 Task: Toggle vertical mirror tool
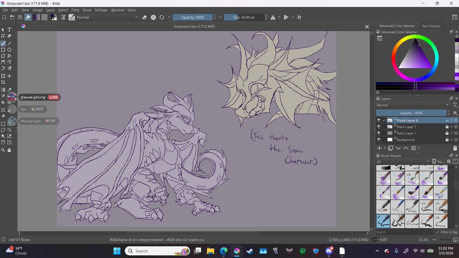pyautogui.click(x=286, y=17)
